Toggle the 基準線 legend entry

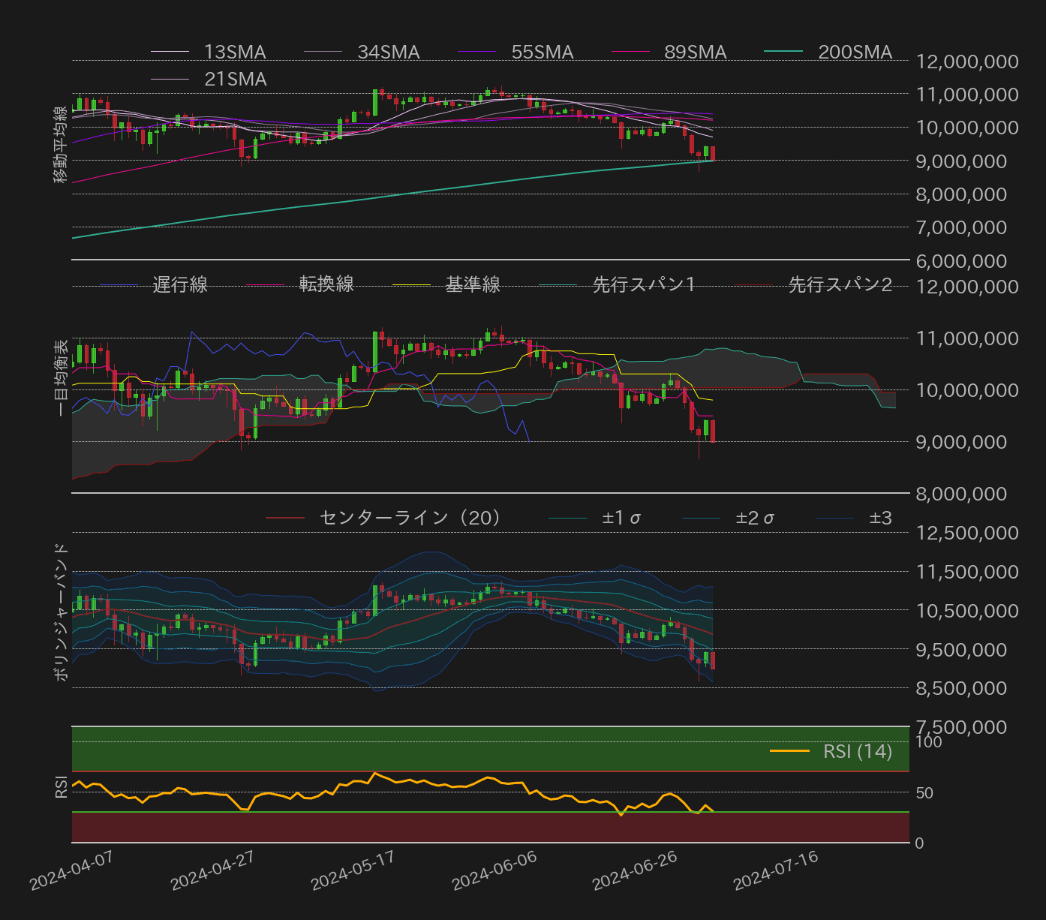(x=473, y=284)
